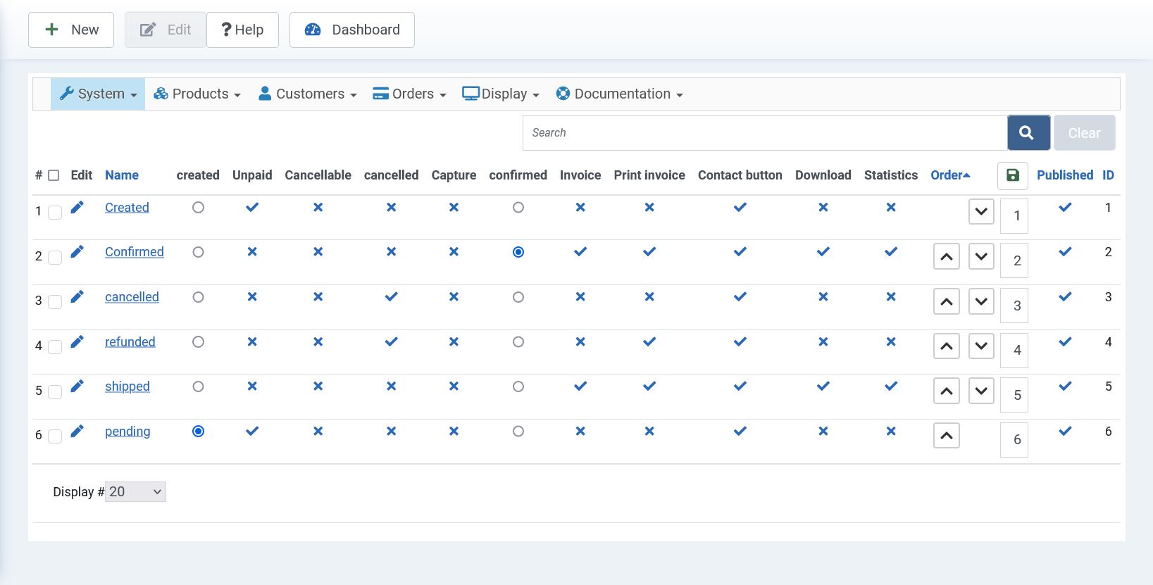Toggle Unpaid checkmark on pending row
1153x585 pixels.
point(252,432)
